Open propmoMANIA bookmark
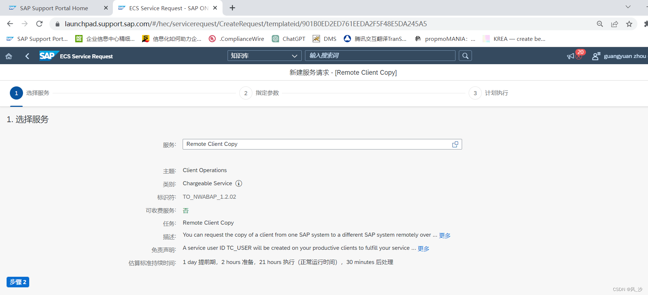Viewport: 648px width, 295px height. tap(445, 39)
